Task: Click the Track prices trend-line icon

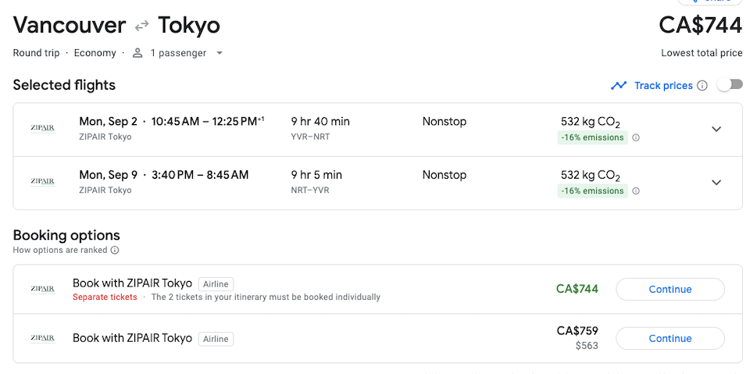Action: tap(619, 86)
